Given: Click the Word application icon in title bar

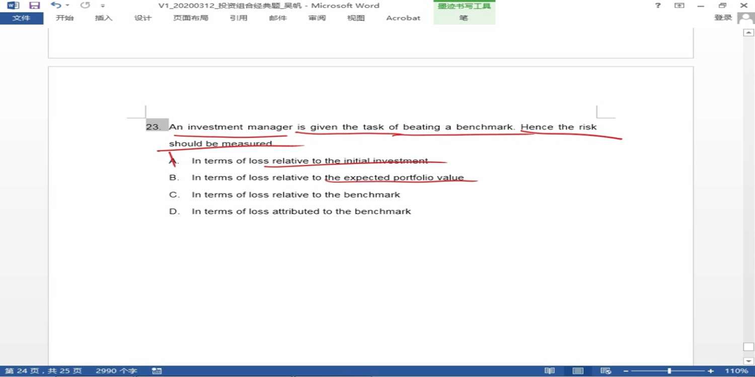Looking at the screenshot, I should [13, 6].
